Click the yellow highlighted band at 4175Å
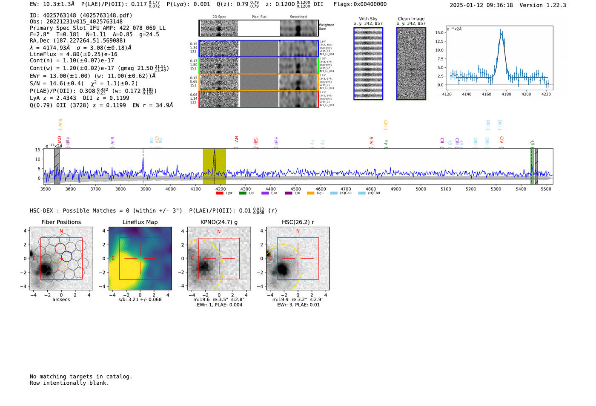This screenshot has height=406, width=596. [214, 166]
